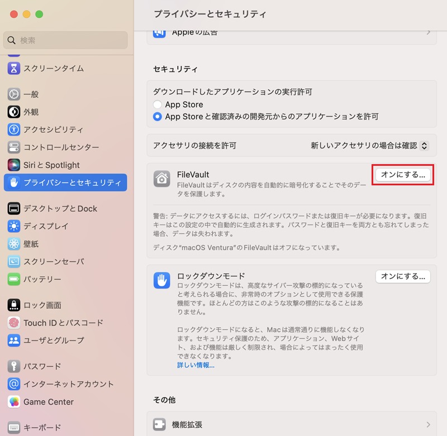Open the Screen Time (スクリーンタイム) hourglass icon
The height and width of the screenshot is (436, 447).
[13, 68]
